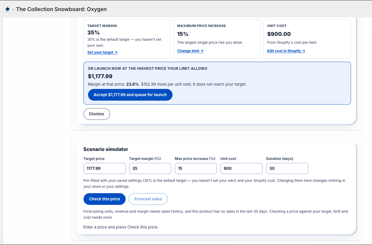The height and width of the screenshot is (245, 372).
Task: Select the $1,177.99 highest price value
Action: tap(100, 76)
